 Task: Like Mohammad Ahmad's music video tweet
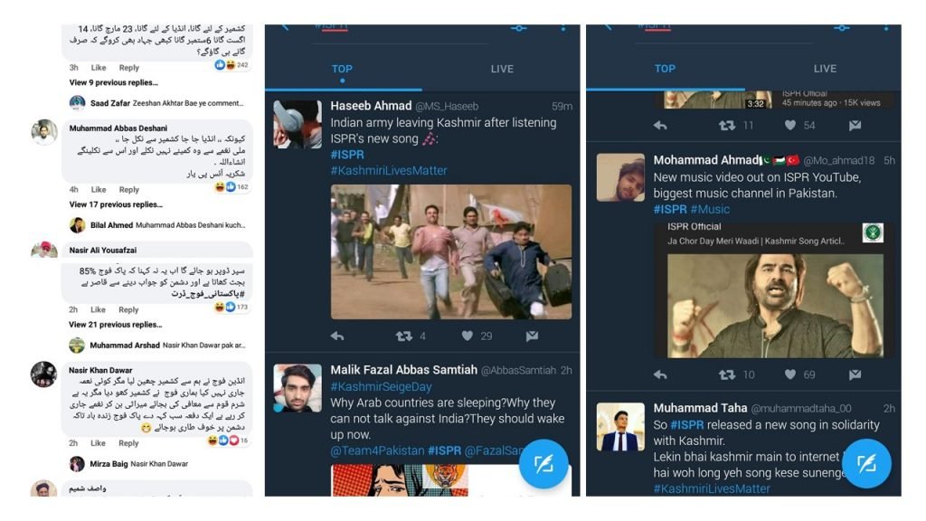tap(790, 374)
